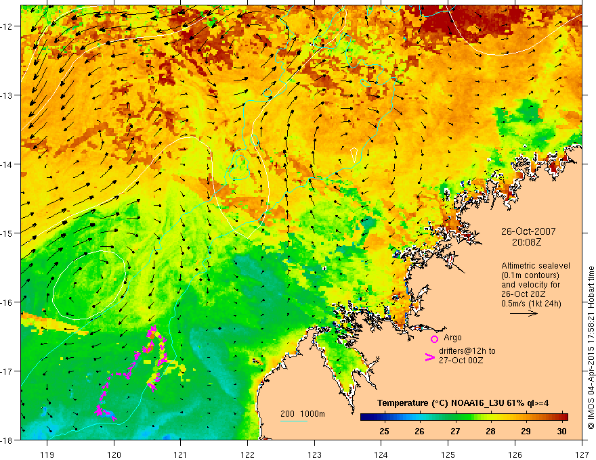Click the cyan bathymetry legend line under 200 1000m
The width and height of the screenshot is (596, 460).
click(294, 421)
